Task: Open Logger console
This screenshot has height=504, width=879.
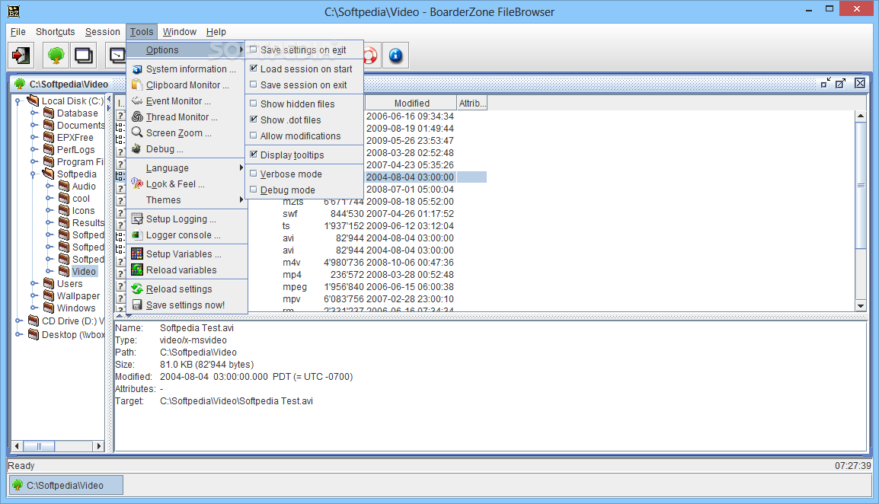Action: point(187,235)
